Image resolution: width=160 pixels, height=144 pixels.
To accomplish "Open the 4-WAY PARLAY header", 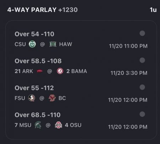I will pos(32,10).
